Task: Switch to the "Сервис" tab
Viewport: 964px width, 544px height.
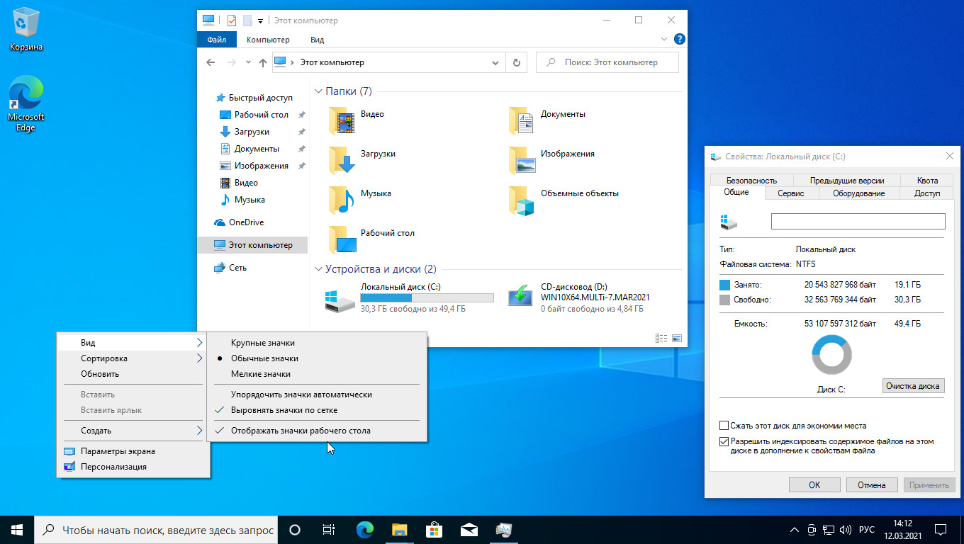Action: pyautogui.click(x=790, y=193)
